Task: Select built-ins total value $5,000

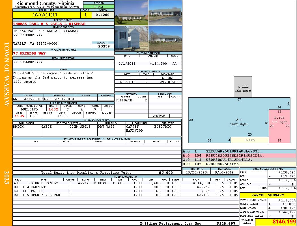Action: pos(166,173)
